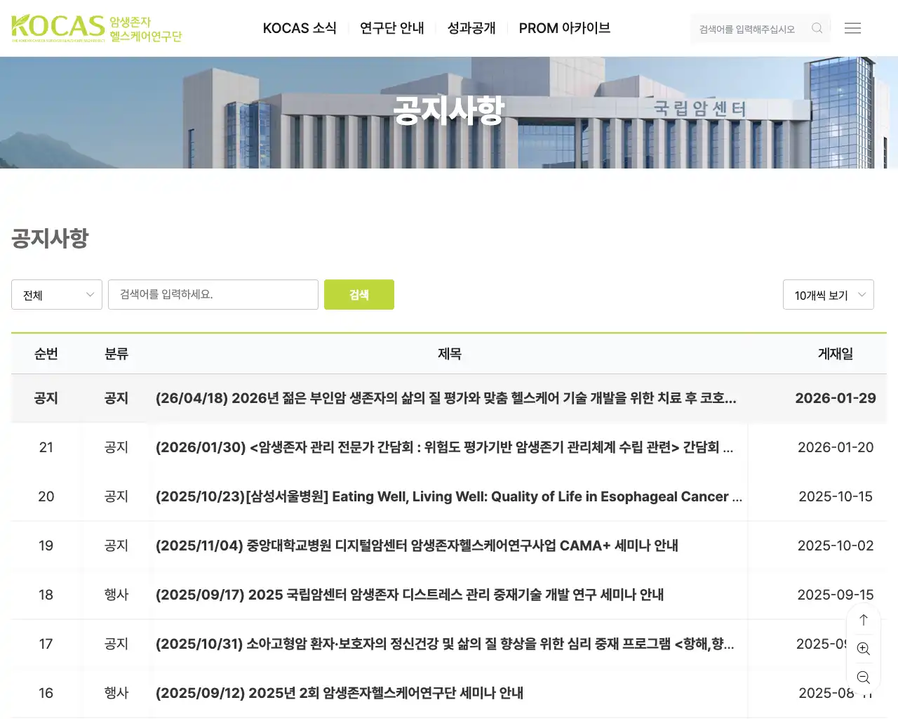Open the 디스트레스 관리 중재기술 세미나 notice
The width and height of the screenshot is (898, 719).
coord(410,595)
